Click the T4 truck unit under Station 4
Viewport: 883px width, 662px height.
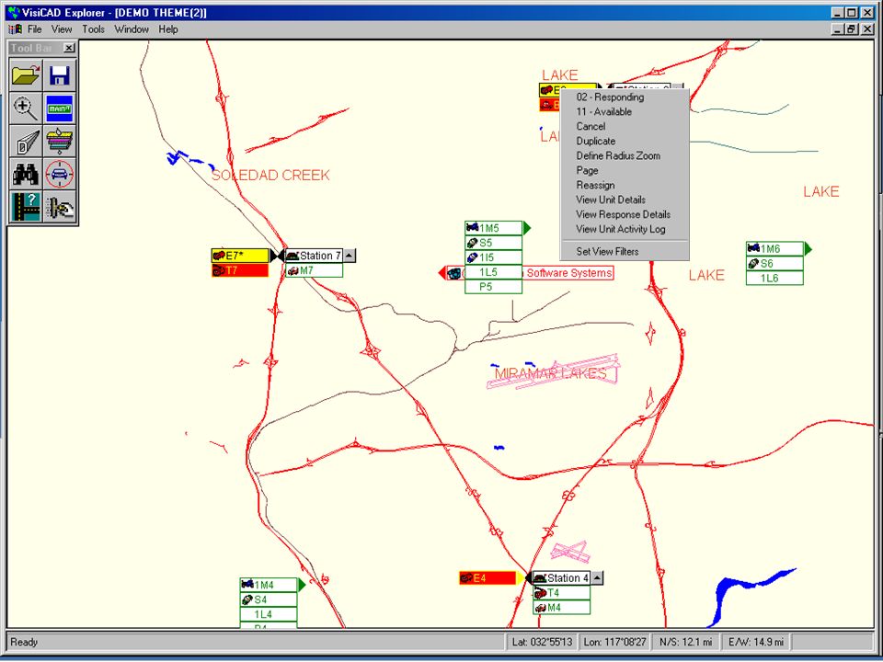[x=561, y=593]
